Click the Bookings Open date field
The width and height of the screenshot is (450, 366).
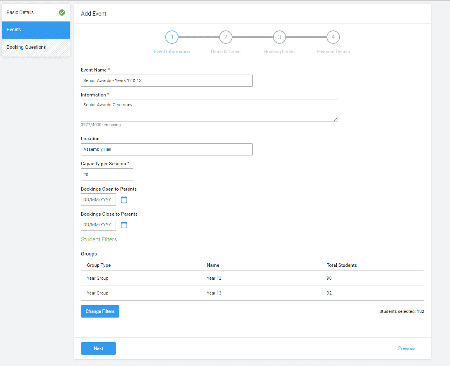tap(98, 200)
